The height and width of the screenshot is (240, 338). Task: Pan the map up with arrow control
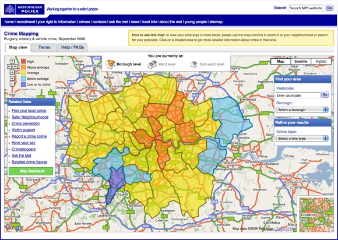(12, 61)
